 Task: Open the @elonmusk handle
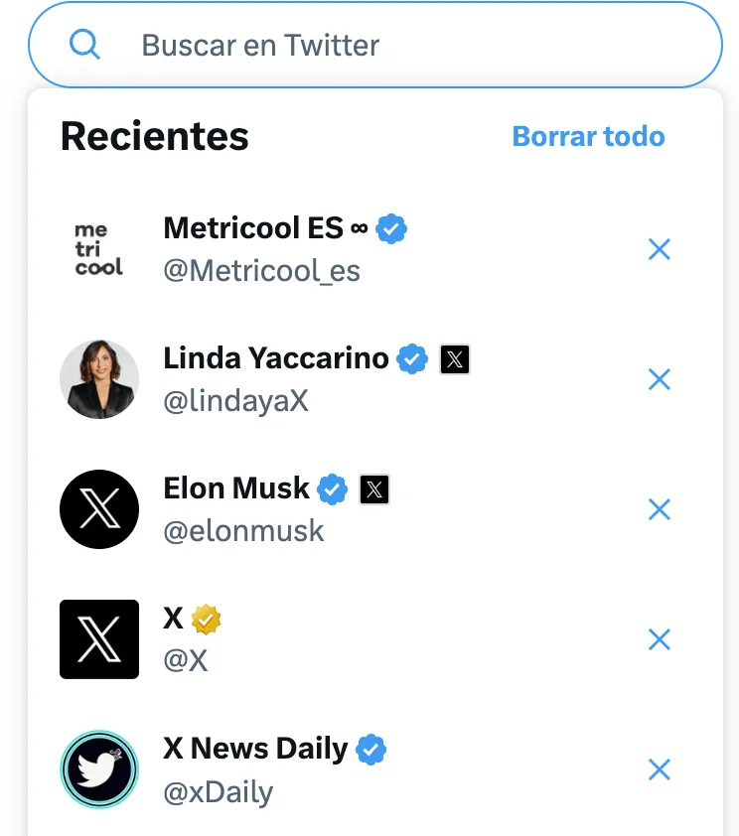243,531
